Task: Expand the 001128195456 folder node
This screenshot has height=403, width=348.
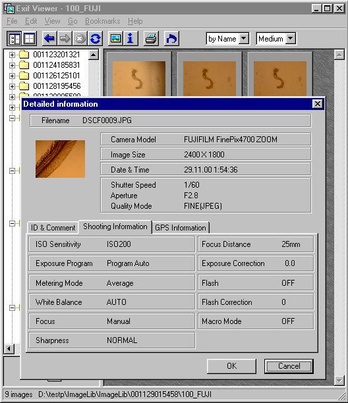Action: [x=12, y=86]
